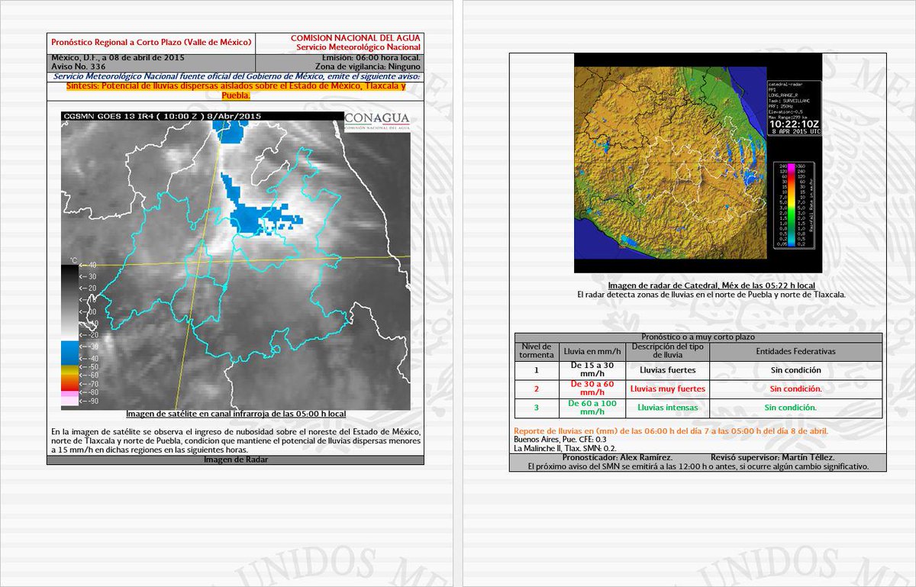Click the table title "Pronóstico o a muy corto plazo"
This screenshot has width=916, height=587.
pos(698,337)
